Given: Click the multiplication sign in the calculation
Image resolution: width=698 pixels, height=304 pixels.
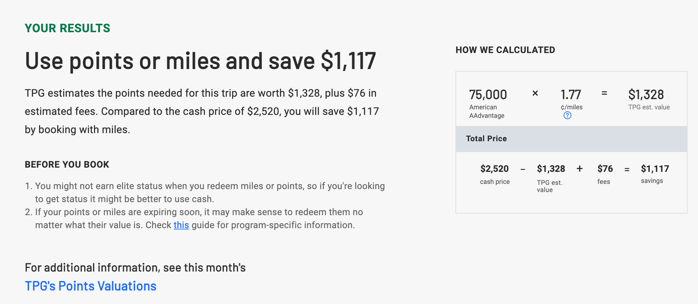Looking at the screenshot, I should (x=535, y=93).
